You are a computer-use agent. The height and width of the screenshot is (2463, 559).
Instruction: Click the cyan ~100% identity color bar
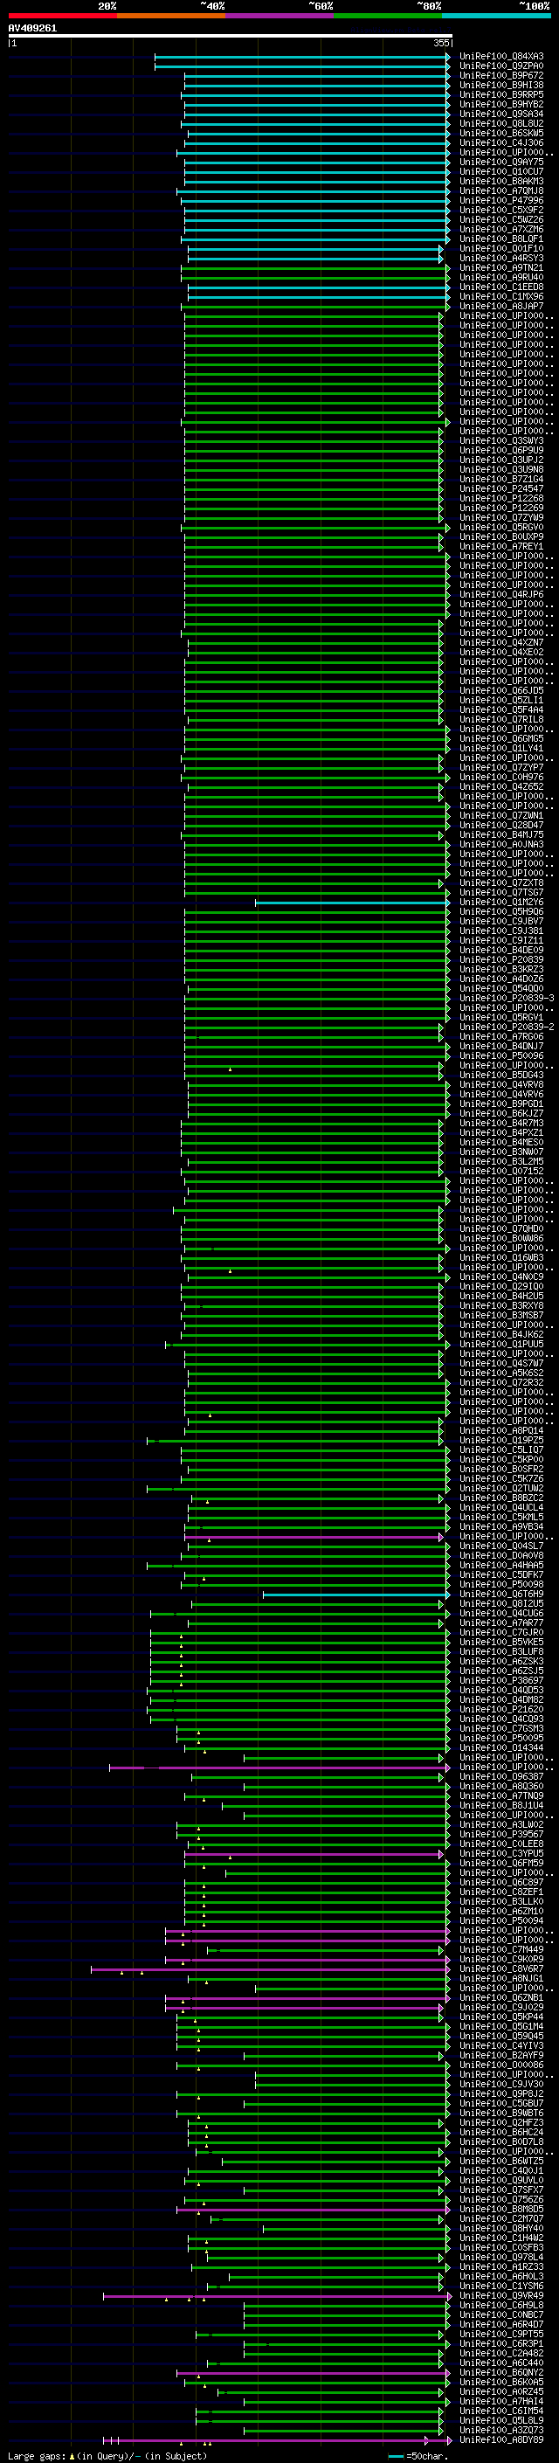(x=496, y=16)
